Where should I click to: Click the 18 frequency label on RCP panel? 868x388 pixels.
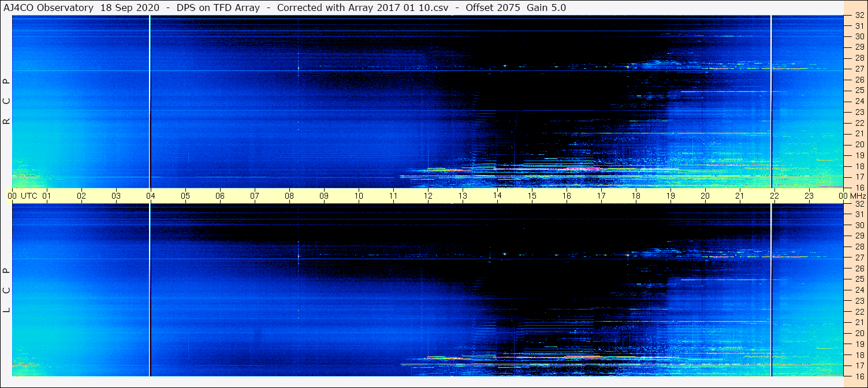pyautogui.click(x=859, y=166)
